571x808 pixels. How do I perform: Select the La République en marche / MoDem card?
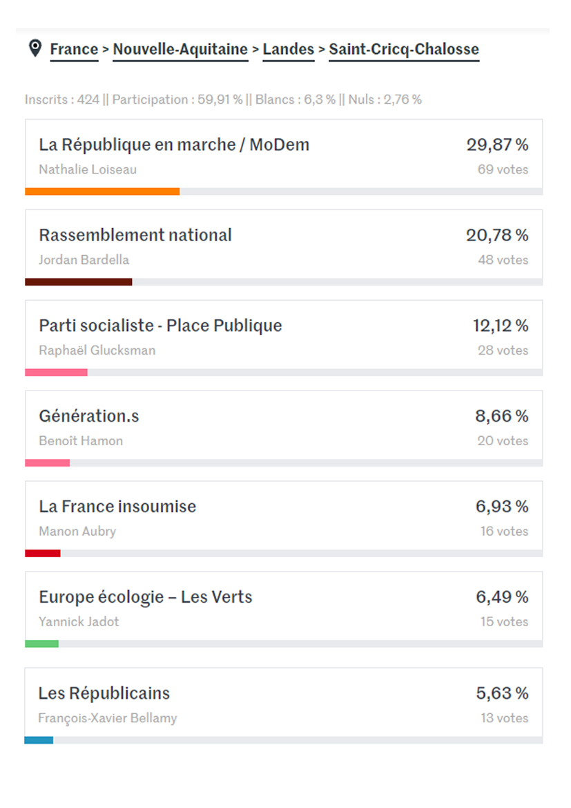coord(284,157)
